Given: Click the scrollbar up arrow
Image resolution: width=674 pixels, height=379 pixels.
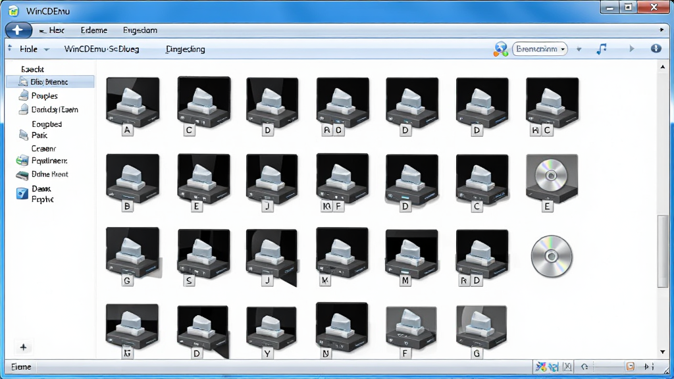Looking at the screenshot, I should coord(662,66).
